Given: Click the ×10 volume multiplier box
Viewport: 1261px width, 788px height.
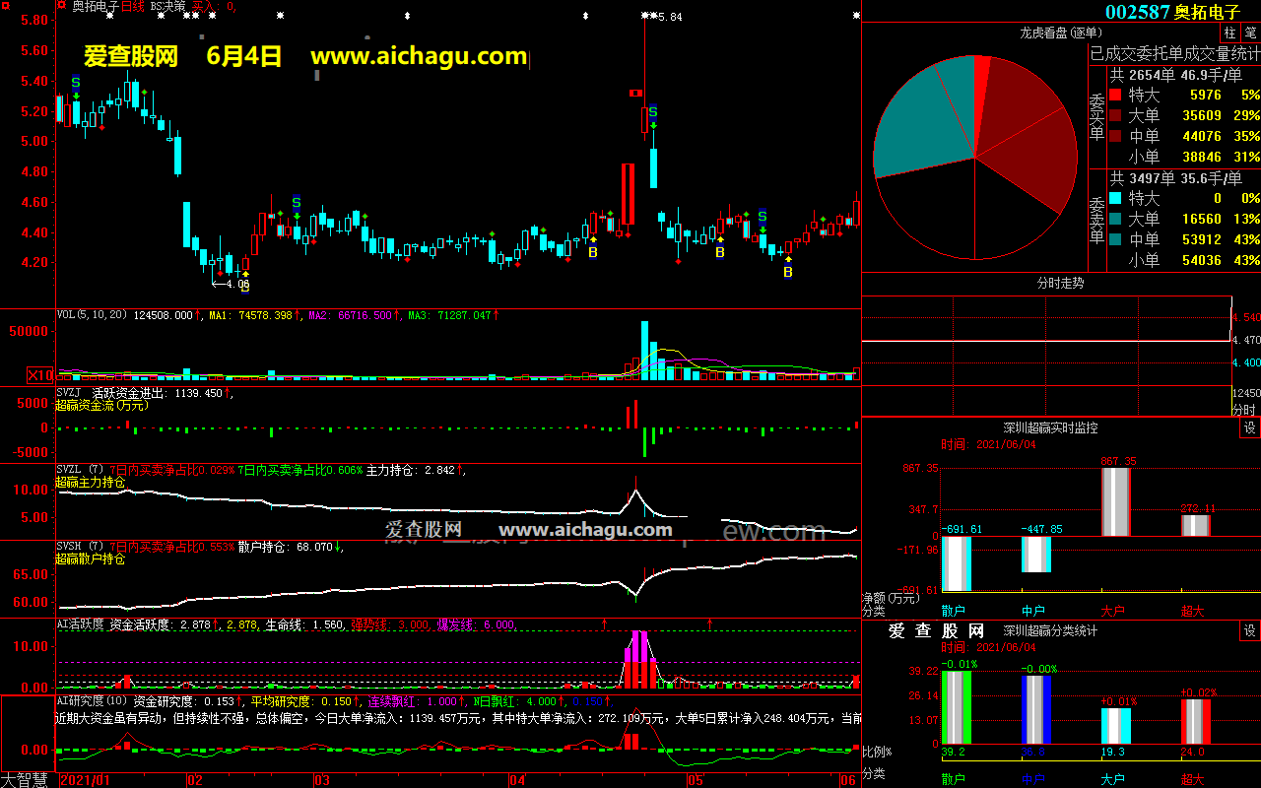Looking at the screenshot, I should [40, 375].
